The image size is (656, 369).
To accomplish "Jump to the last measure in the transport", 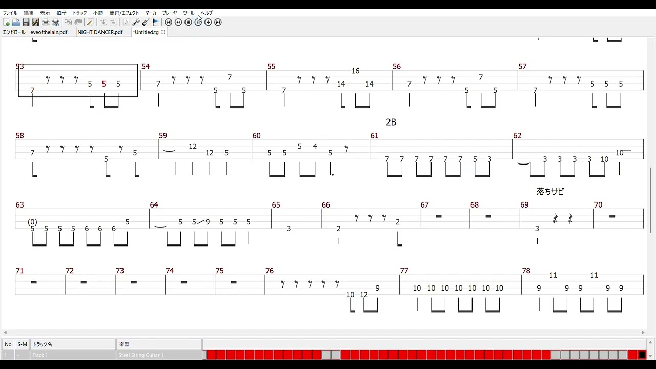I will click(218, 23).
